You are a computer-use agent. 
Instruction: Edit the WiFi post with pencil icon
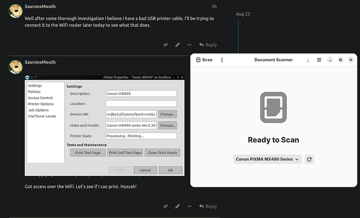177,206
